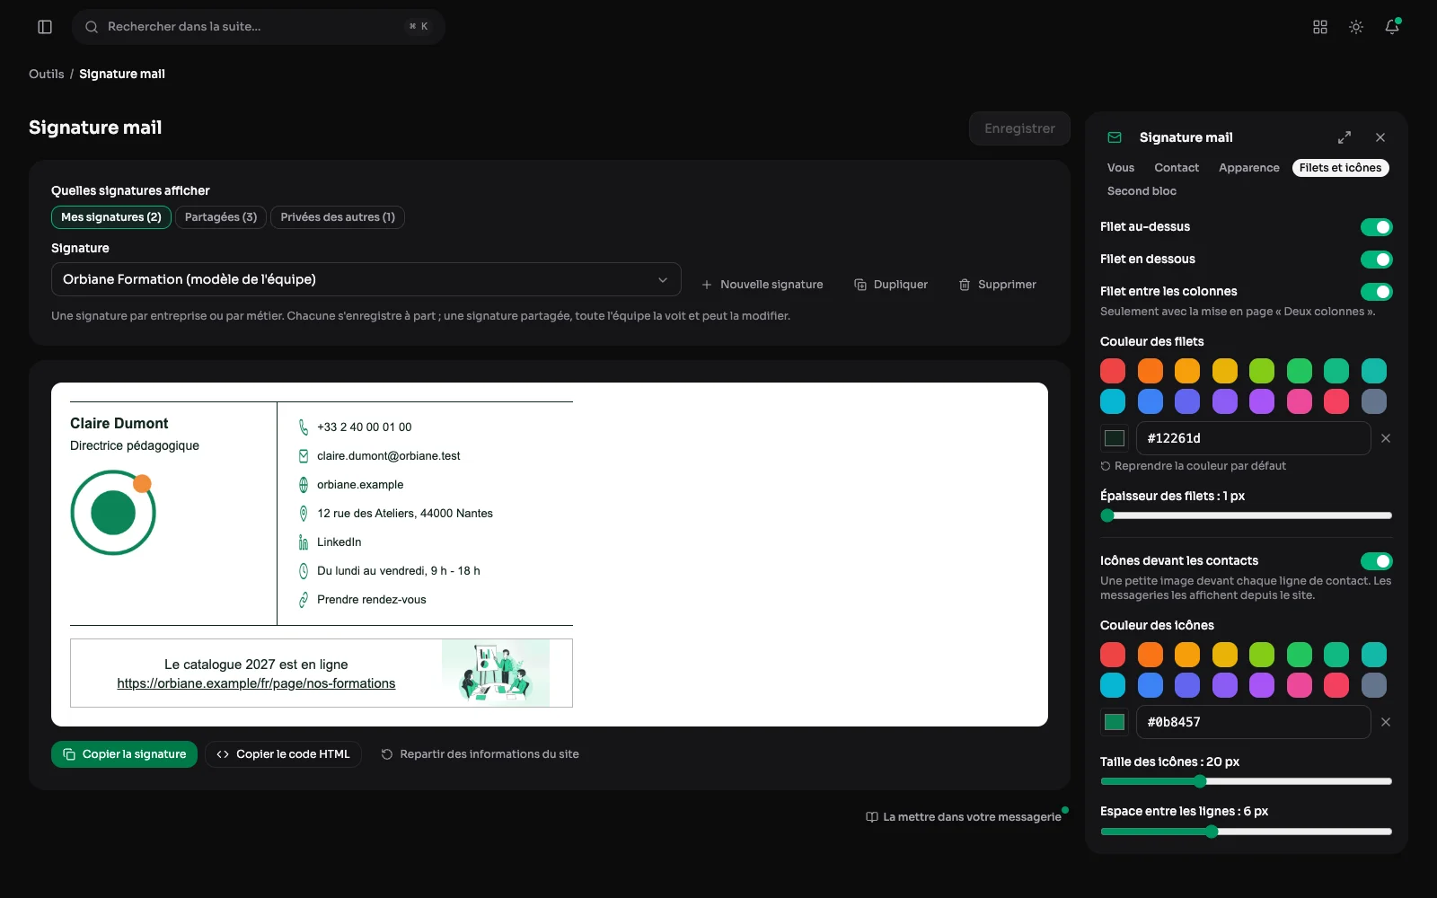
Task: Select the Filets et icônes tab
Action: 1341,168
